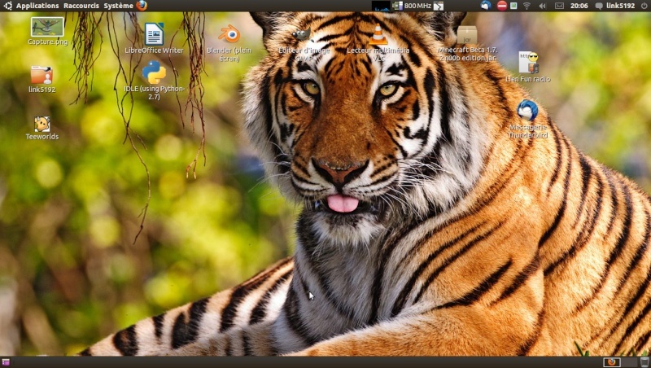Screen dimensions: 651x368
Task: Click the 800 MHz CPU frequency applet
Action: pyautogui.click(x=412, y=6)
